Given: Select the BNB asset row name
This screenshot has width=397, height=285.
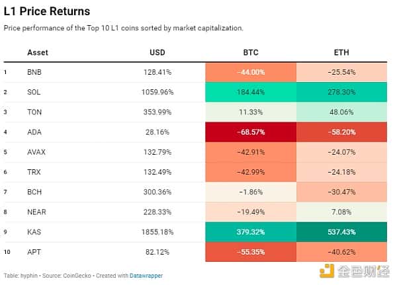Looking at the screenshot, I should 34,72.
